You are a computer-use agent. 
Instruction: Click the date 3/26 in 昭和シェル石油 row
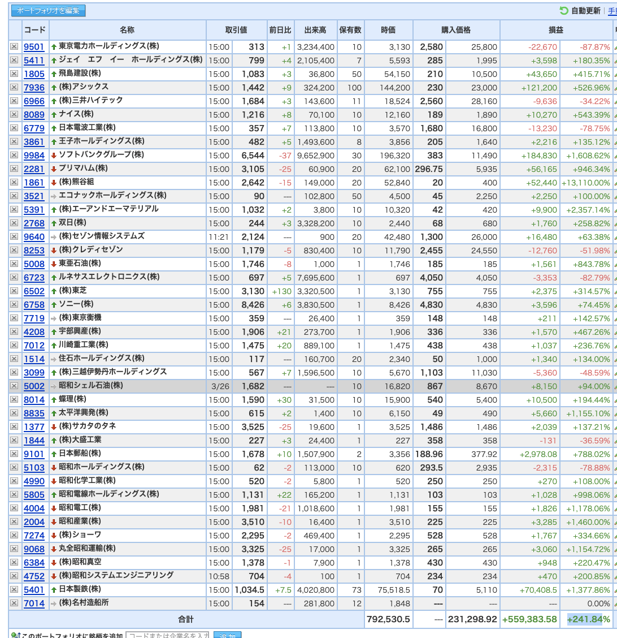(x=220, y=386)
